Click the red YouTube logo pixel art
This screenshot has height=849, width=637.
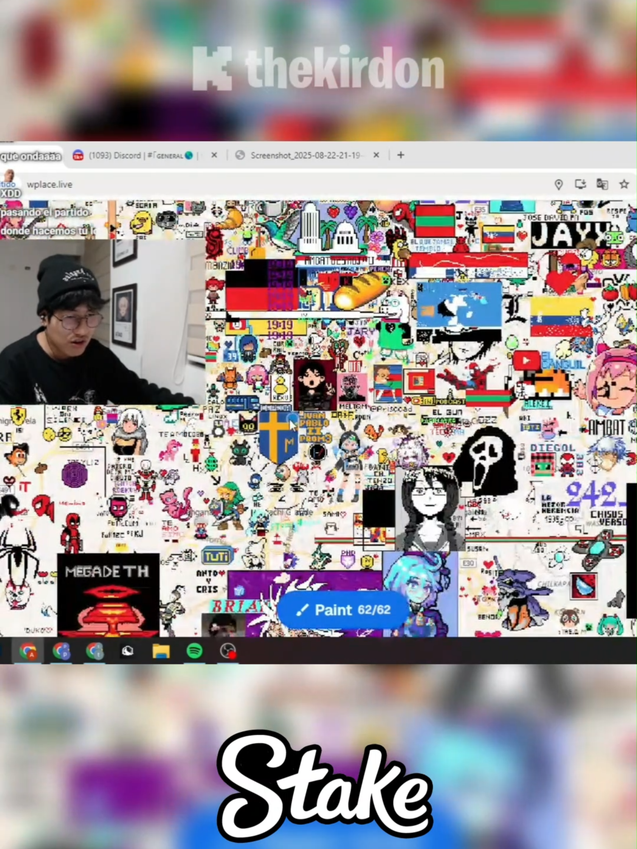[x=526, y=361]
